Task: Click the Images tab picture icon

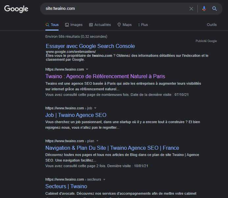Action: click(67, 25)
